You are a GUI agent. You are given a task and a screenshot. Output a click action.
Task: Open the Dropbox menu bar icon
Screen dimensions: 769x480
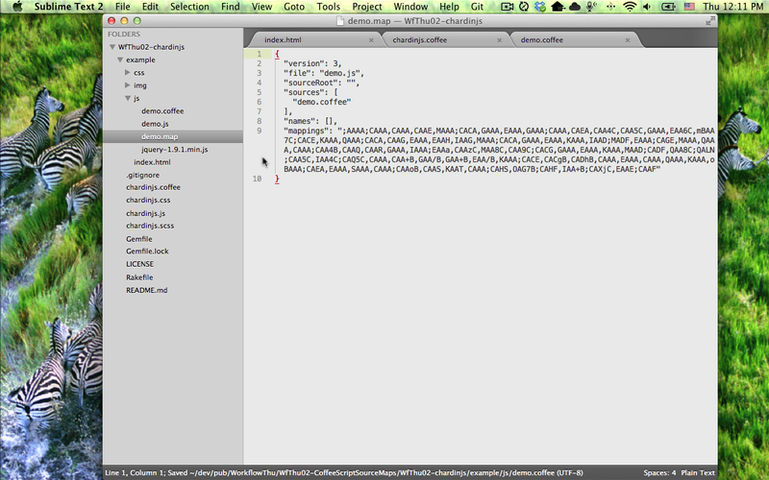(x=540, y=7)
